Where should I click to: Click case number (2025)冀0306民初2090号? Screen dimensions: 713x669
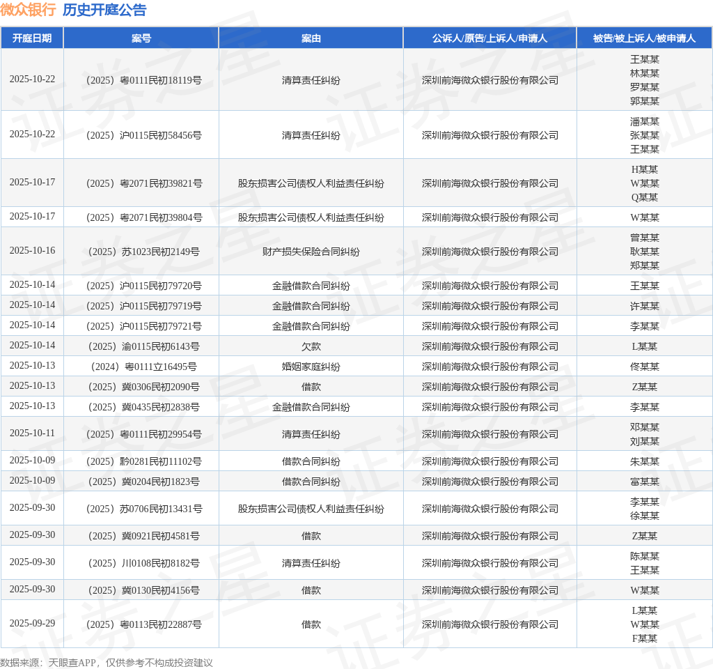(143, 387)
